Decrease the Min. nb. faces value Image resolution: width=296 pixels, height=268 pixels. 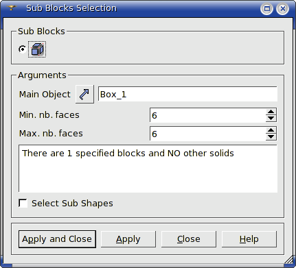pyautogui.click(x=271, y=118)
